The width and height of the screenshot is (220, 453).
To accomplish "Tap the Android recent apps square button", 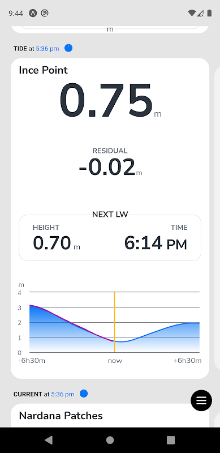I will pyautogui.click(x=171, y=440).
